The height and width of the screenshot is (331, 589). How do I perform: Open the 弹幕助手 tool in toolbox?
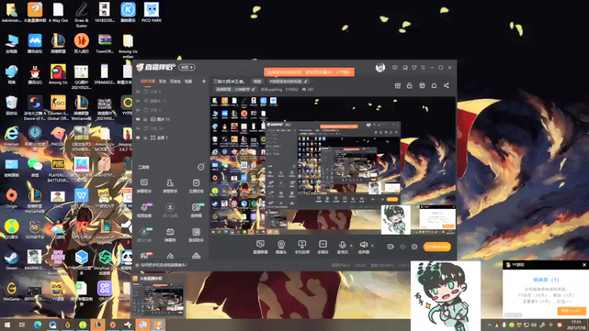tap(144, 186)
